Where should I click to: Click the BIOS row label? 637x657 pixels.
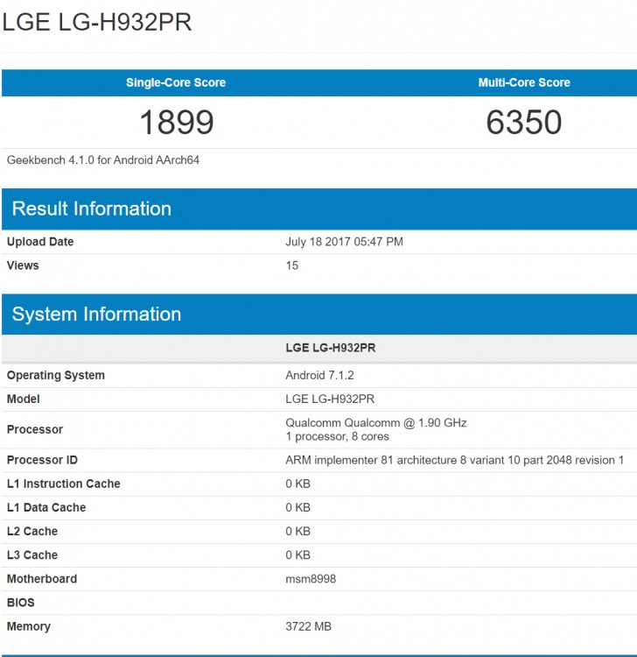click(22, 603)
